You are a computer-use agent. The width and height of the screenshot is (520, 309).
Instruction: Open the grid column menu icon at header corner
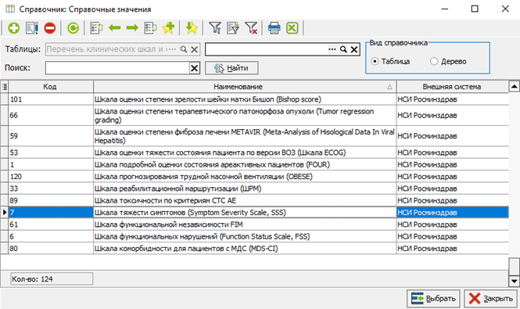point(5,87)
